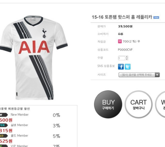165x147 pixels.
Task: Click the Silver member grade badge
Action: tap(4, 125)
